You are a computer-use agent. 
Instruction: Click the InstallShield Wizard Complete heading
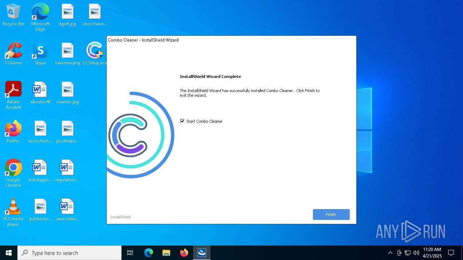(x=211, y=77)
